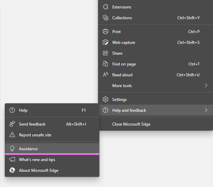Choose Report unsafe site
Screen dimensions: 213x187
click(52, 135)
